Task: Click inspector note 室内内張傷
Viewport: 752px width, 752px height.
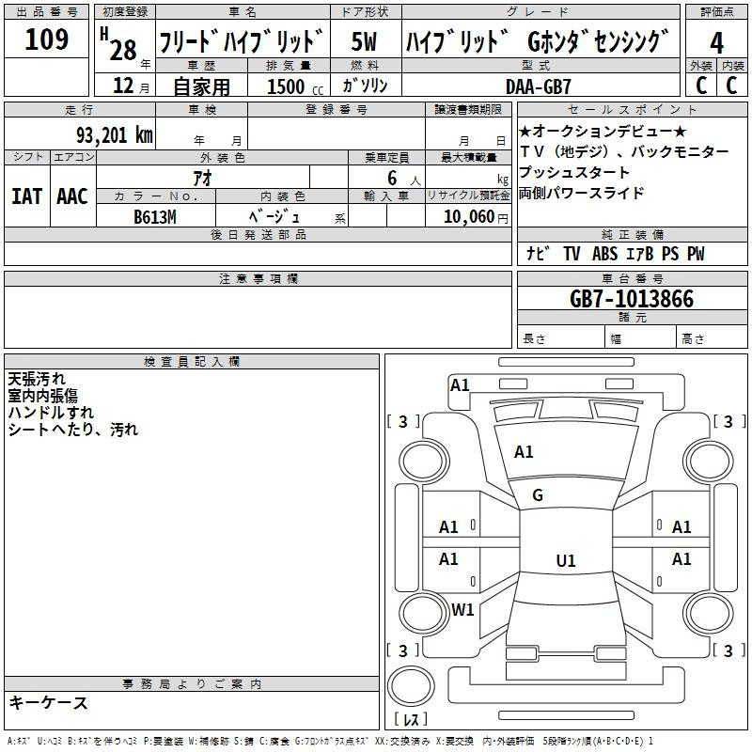Action: 42,396
